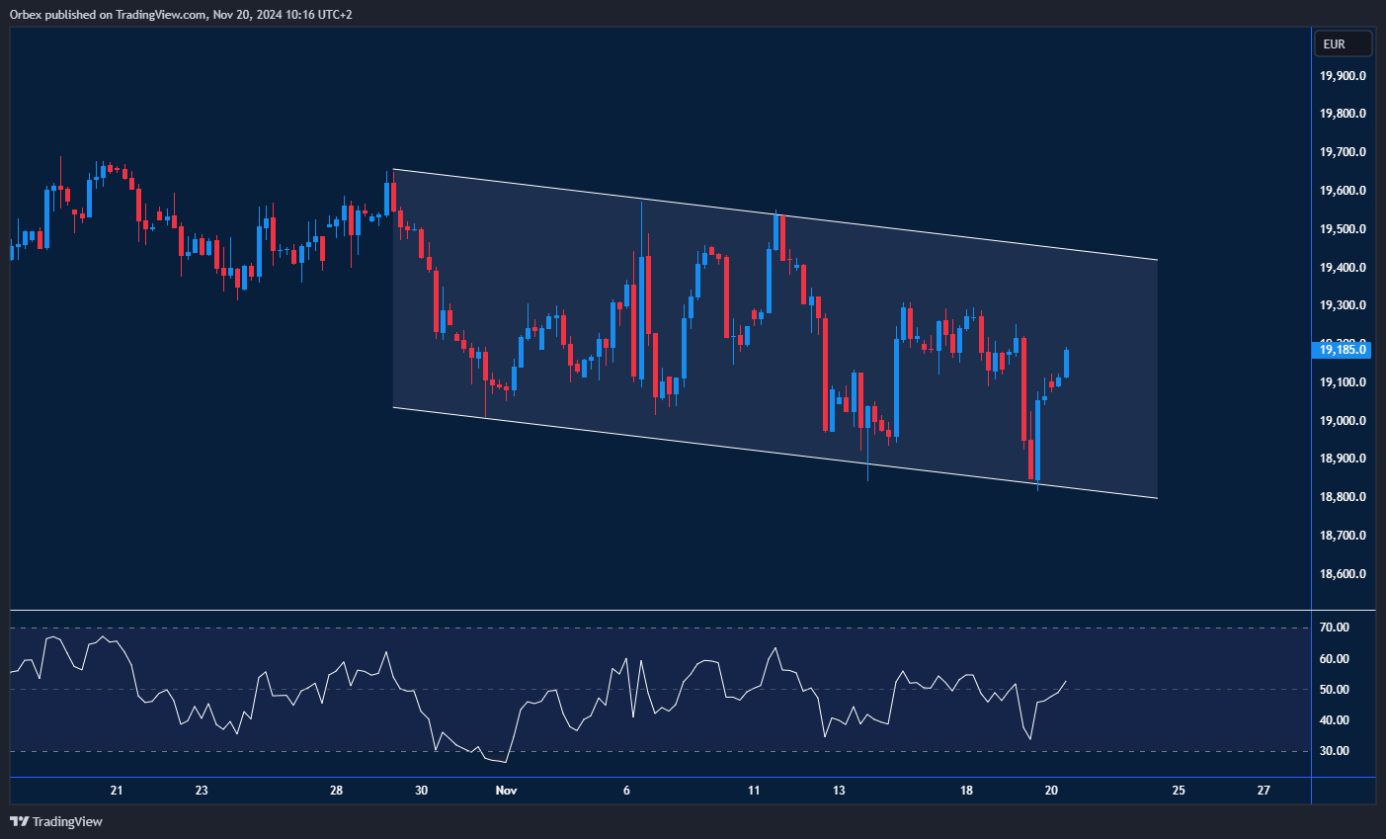Click the RSI 30.00 level label
Viewport: 1386px width, 839px height.
click(1335, 751)
